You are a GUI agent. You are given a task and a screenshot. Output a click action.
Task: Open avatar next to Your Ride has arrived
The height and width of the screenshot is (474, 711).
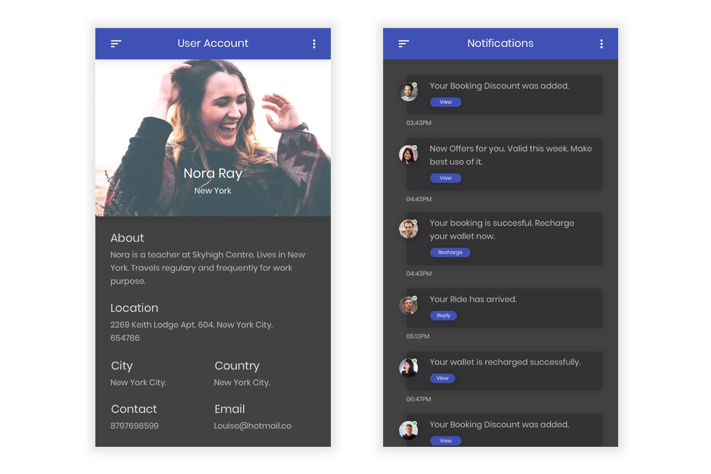coord(408,305)
